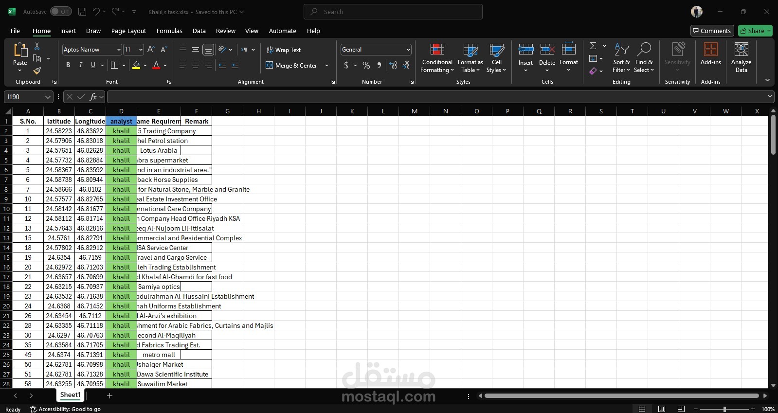Open Format as Table gallery
This screenshot has width=778, height=413.
470,58
